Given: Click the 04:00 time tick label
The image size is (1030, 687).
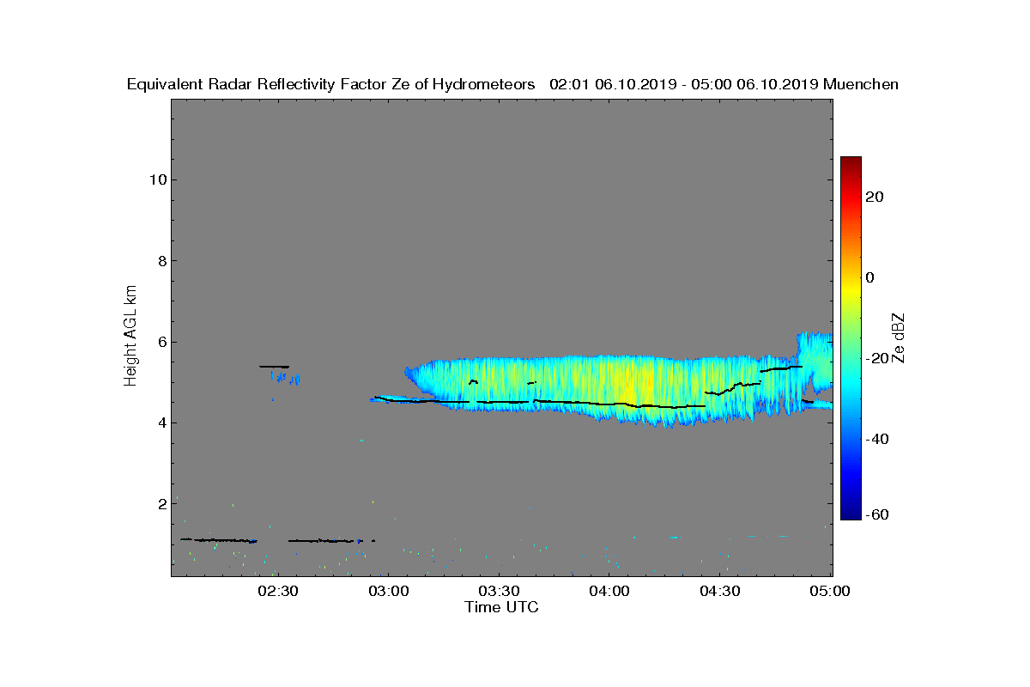Looking at the screenshot, I should click(609, 591).
